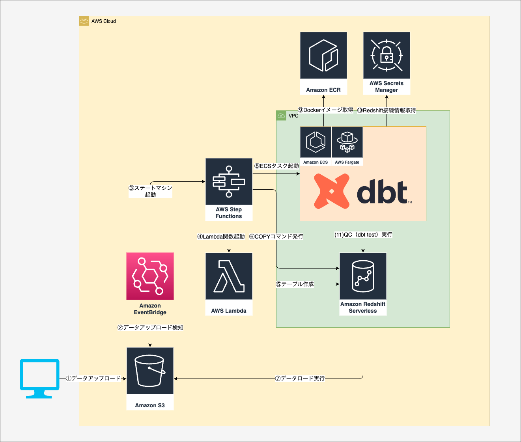Click the 'Amazon Redshift Serverless' caption

(363, 308)
